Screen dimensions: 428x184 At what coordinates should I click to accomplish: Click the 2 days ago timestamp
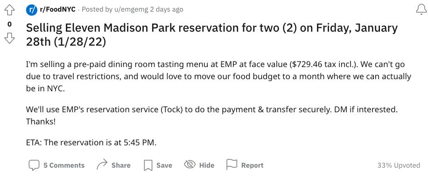click(x=167, y=9)
